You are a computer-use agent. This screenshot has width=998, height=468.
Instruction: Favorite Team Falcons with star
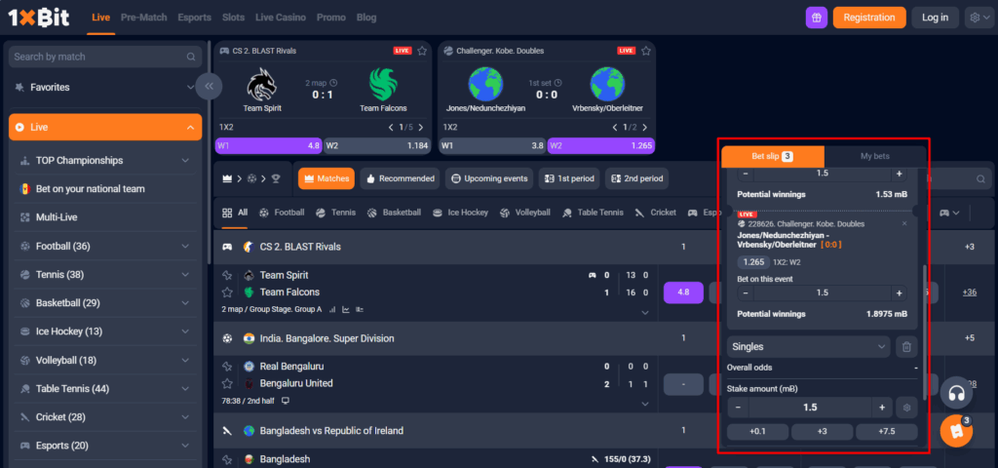click(x=226, y=292)
